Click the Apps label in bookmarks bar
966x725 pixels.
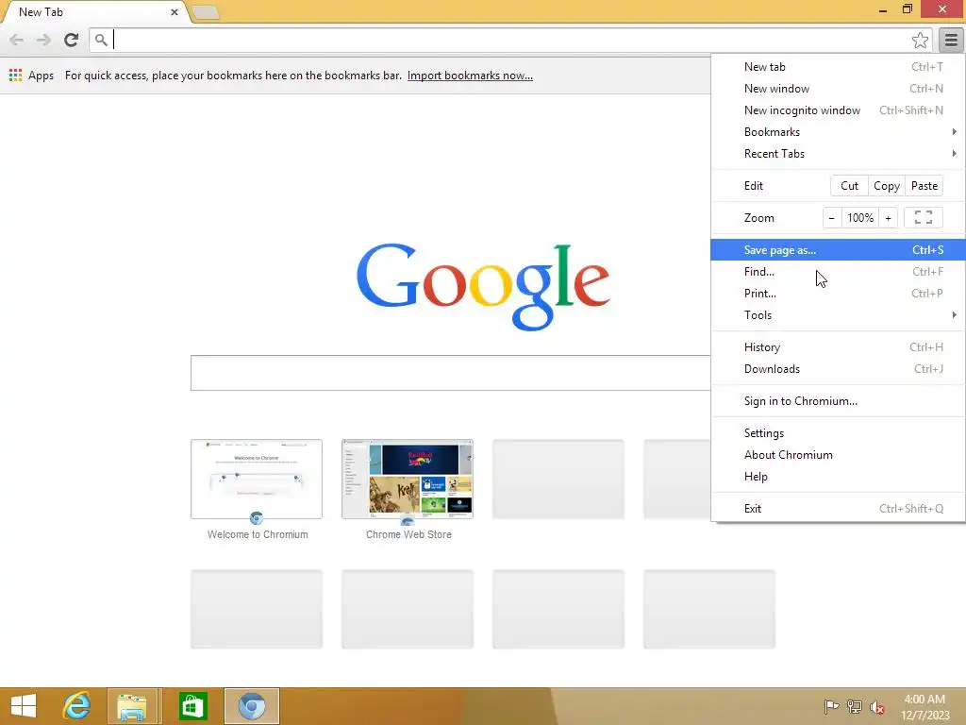(x=41, y=76)
